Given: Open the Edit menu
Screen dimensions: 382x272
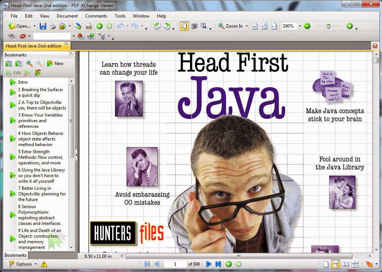Looking at the screenshot, I should click(28, 16).
